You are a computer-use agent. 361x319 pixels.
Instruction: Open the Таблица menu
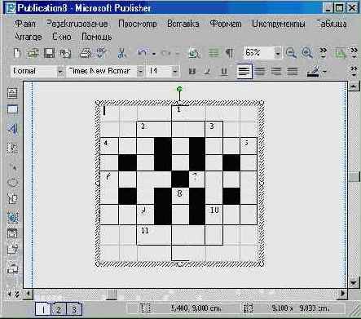332,24
